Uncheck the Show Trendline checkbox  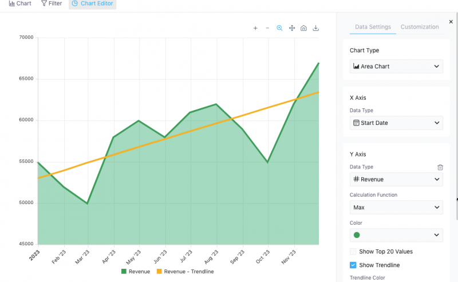(x=353, y=265)
